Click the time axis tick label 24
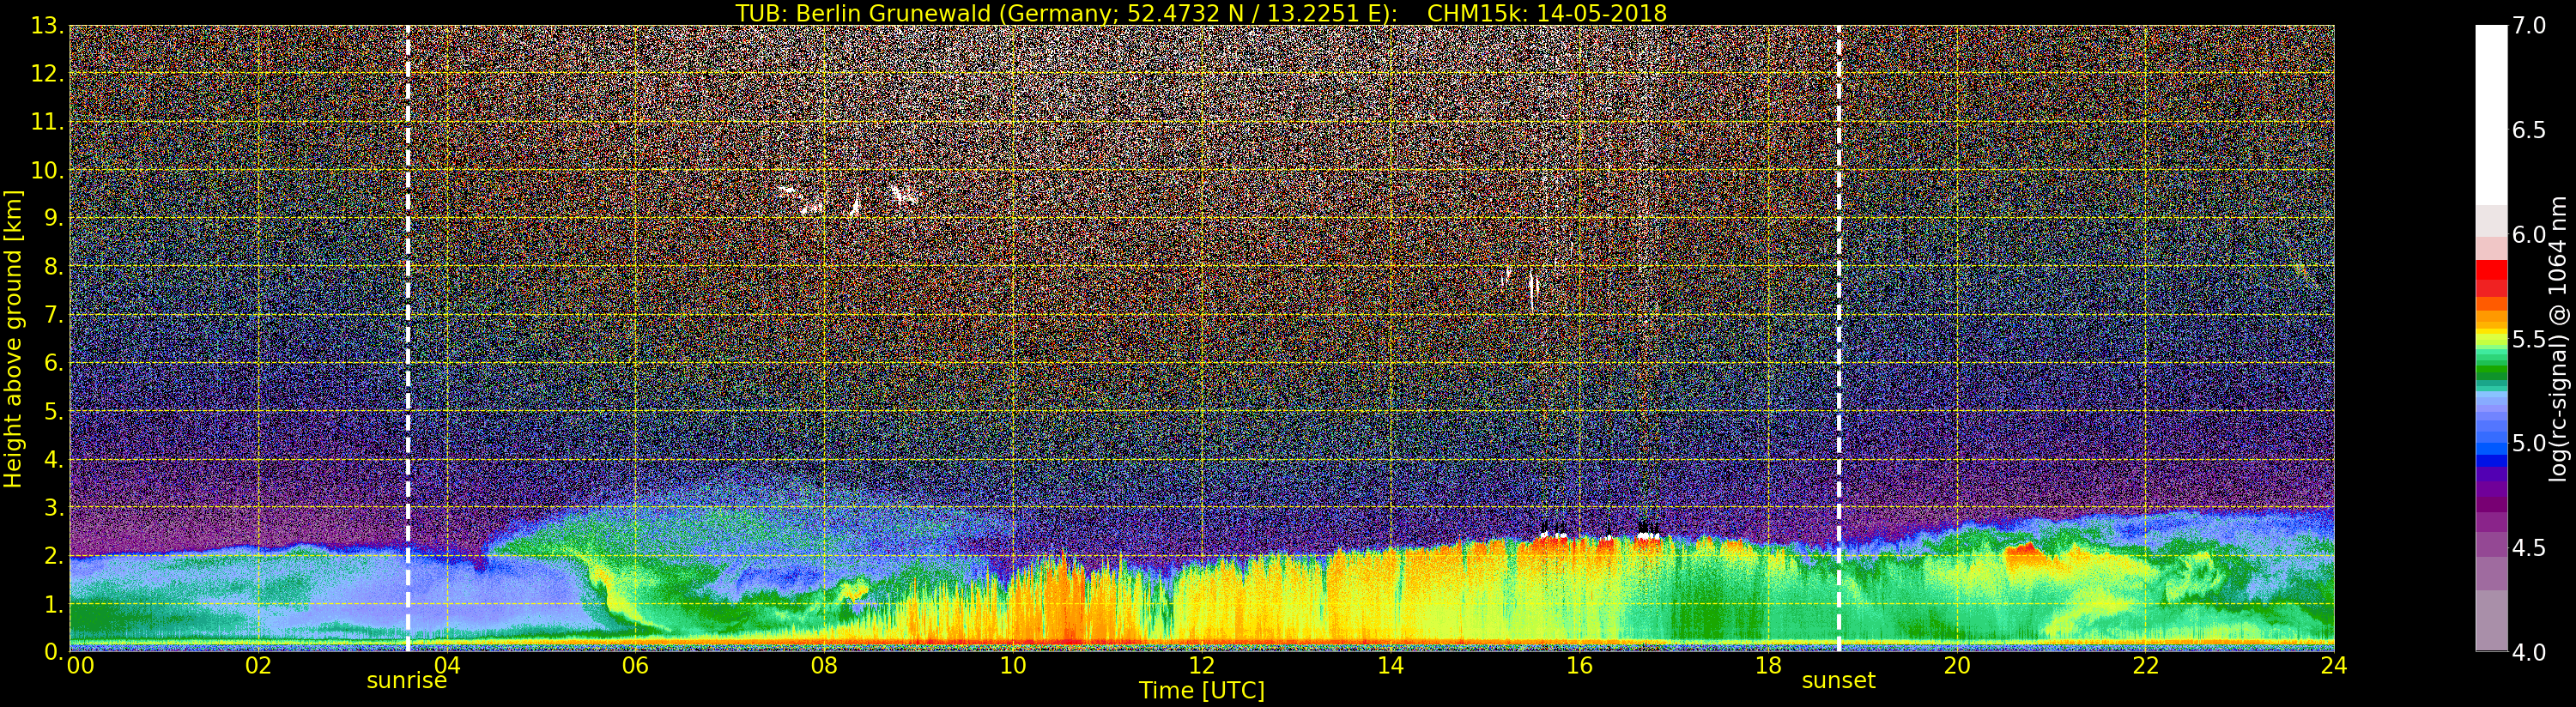2576x707 pixels. [2334, 665]
